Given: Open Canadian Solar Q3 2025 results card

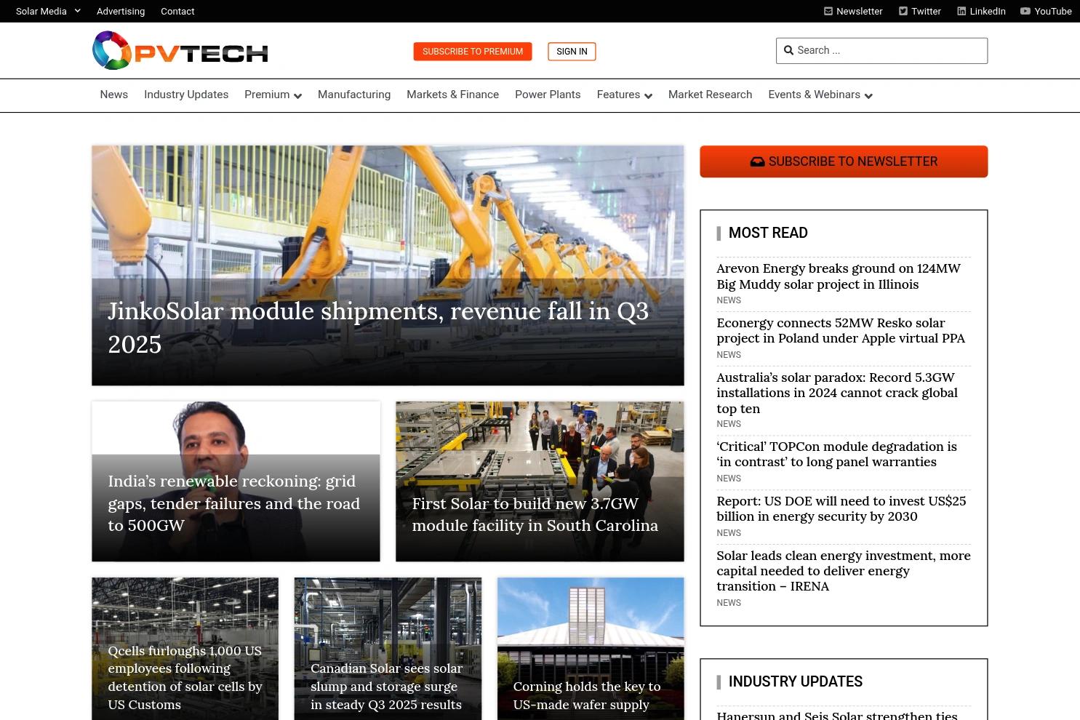Looking at the screenshot, I should coord(388,649).
